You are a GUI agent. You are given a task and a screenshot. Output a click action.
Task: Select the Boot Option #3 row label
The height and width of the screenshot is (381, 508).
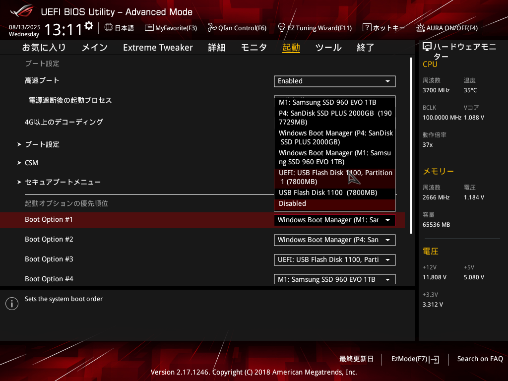click(49, 259)
